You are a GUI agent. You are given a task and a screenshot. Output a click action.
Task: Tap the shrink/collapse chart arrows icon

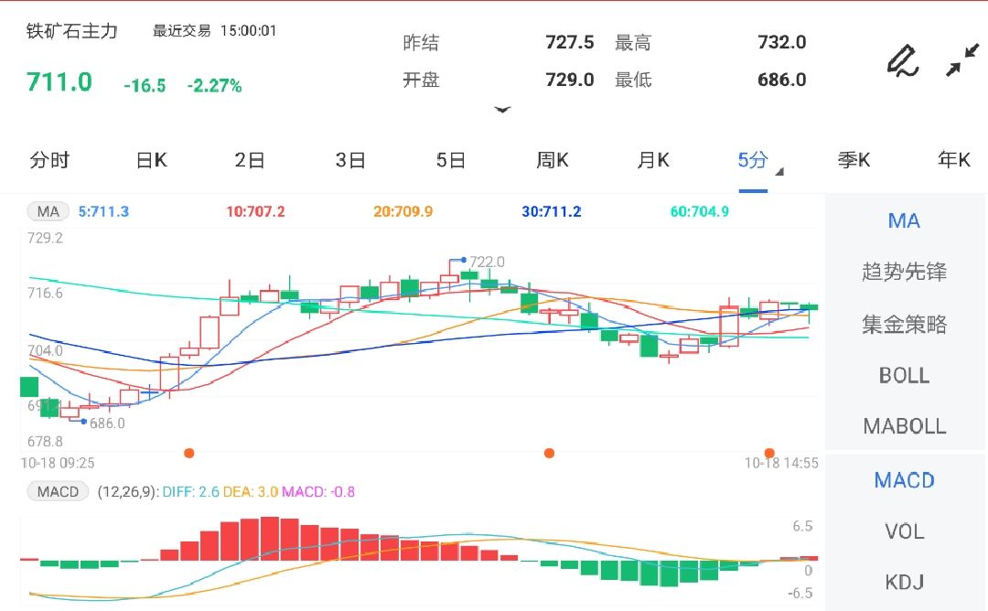[x=962, y=59]
